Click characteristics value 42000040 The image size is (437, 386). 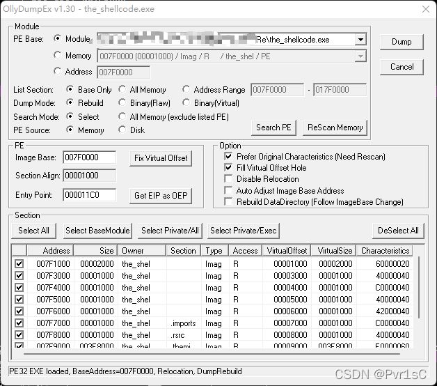coord(392,311)
